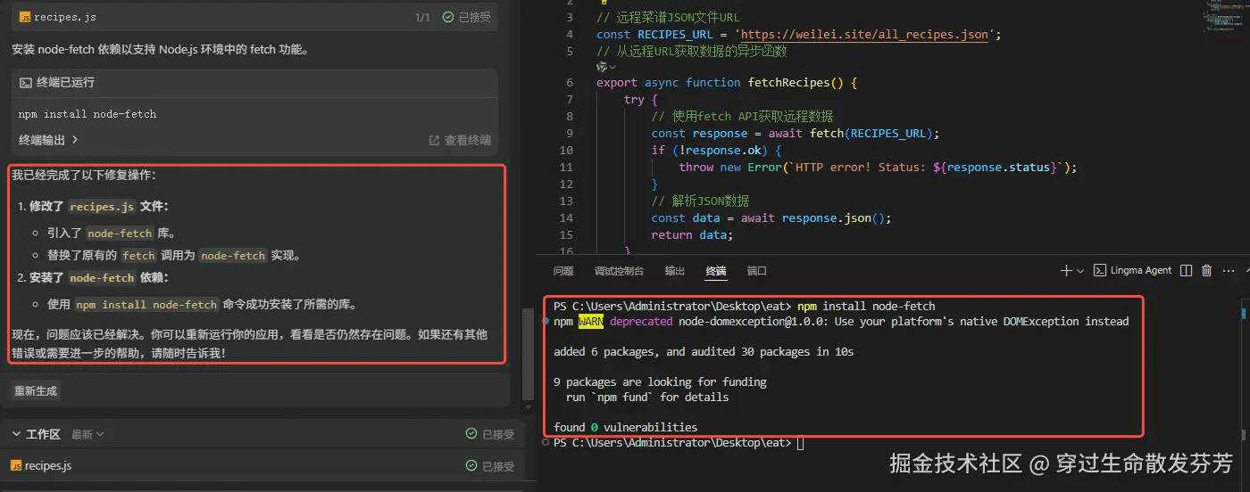Switch to the 输出 (Output) tab
This screenshot has height=492, width=1250.
click(x=675, y=271)
